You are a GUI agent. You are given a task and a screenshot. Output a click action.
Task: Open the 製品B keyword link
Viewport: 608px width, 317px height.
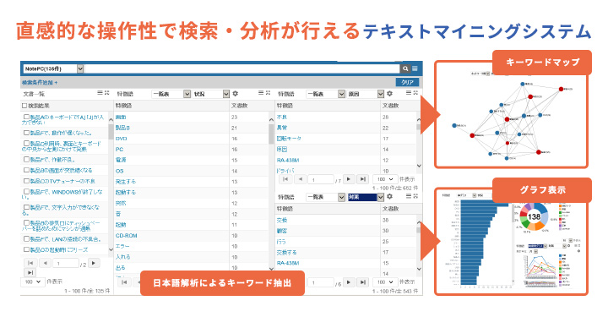(122, 128)
